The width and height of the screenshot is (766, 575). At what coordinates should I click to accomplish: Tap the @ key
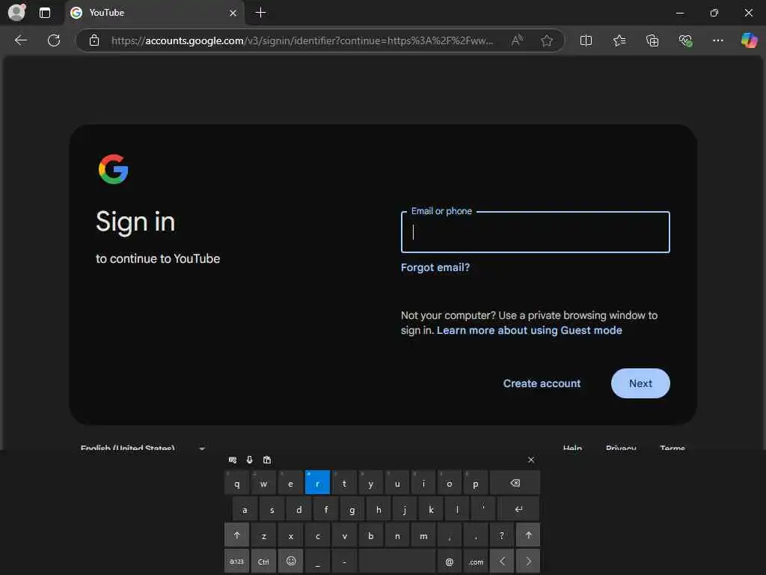pyautogui.click(x=449, y=562)
